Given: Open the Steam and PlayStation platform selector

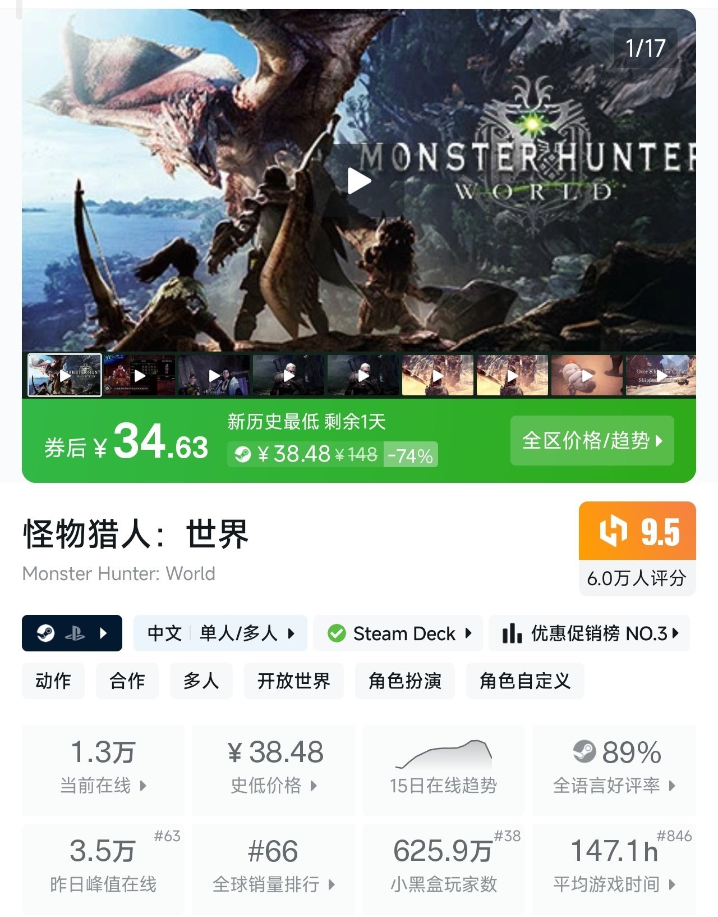Looking at the screenshot, I should [x=72, y=633].
